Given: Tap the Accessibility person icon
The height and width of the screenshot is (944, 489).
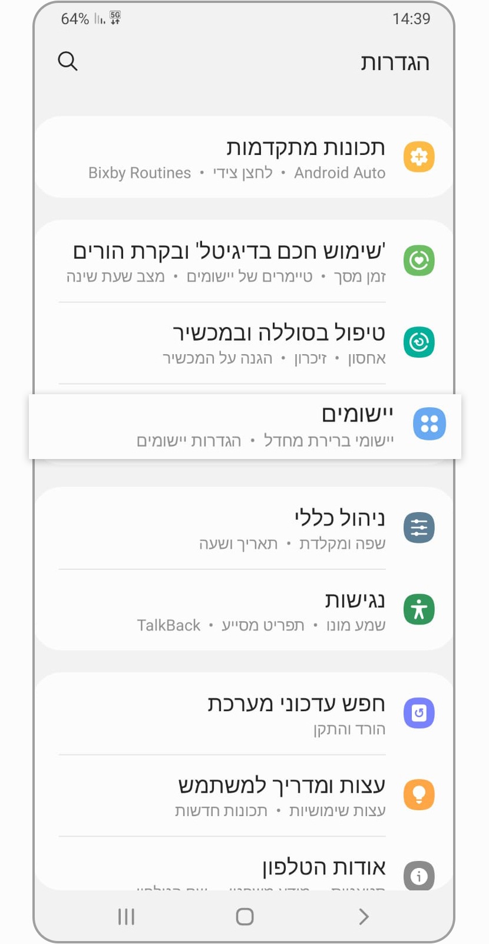Looking at the screenshot, I should click(419, 609).
